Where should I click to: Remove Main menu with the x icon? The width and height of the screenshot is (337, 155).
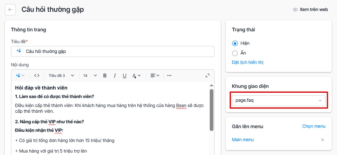click(322, 140)
